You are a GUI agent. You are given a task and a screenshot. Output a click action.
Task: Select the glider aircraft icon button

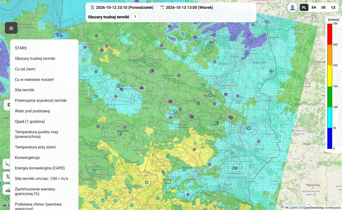6,164
